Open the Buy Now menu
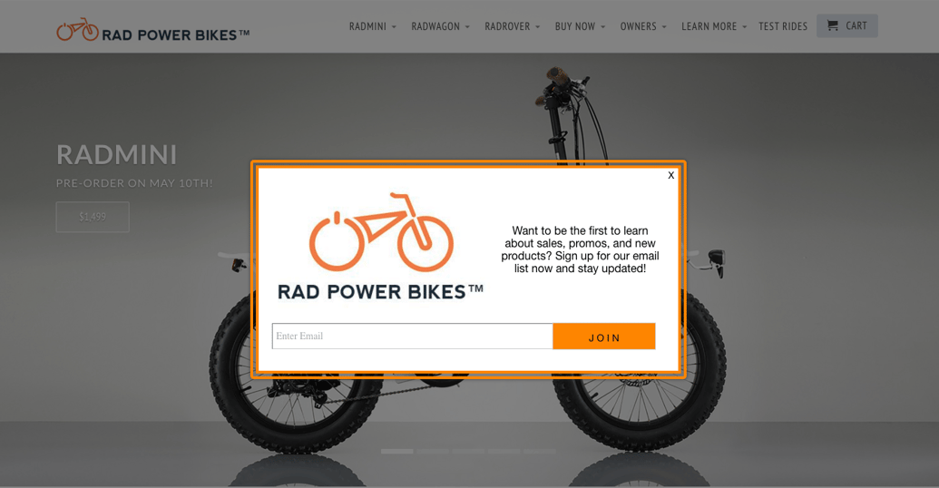This screenshot has width=939, height=488. [580, 26]
